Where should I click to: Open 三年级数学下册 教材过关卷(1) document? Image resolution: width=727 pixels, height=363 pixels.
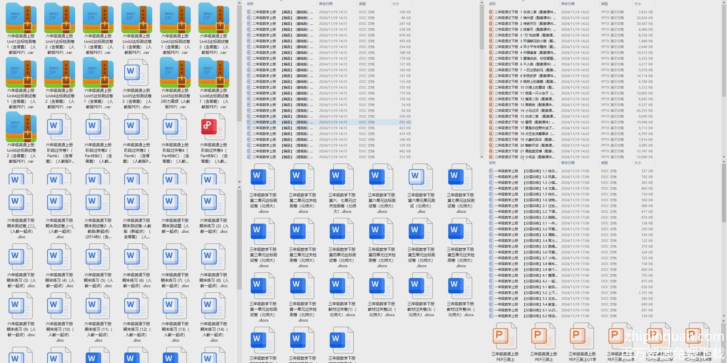342,286
